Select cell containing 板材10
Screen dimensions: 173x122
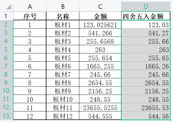(63, 99)
